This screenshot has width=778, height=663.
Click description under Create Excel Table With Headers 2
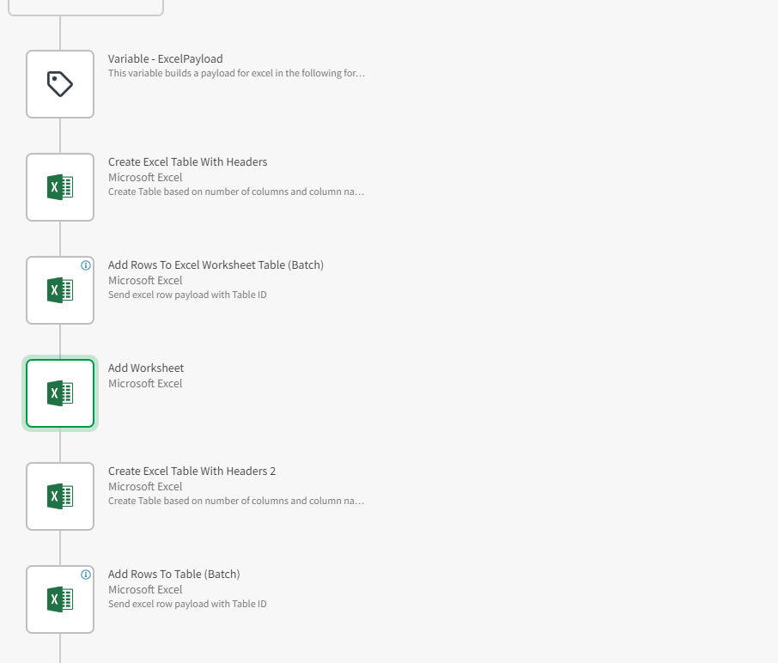(x=236, y=501)
